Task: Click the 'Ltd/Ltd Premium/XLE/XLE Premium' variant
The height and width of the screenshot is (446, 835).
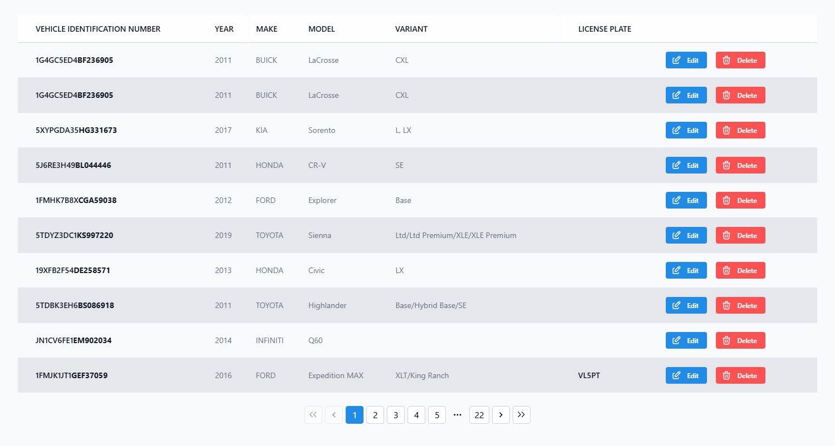Action: click(456, 235)
